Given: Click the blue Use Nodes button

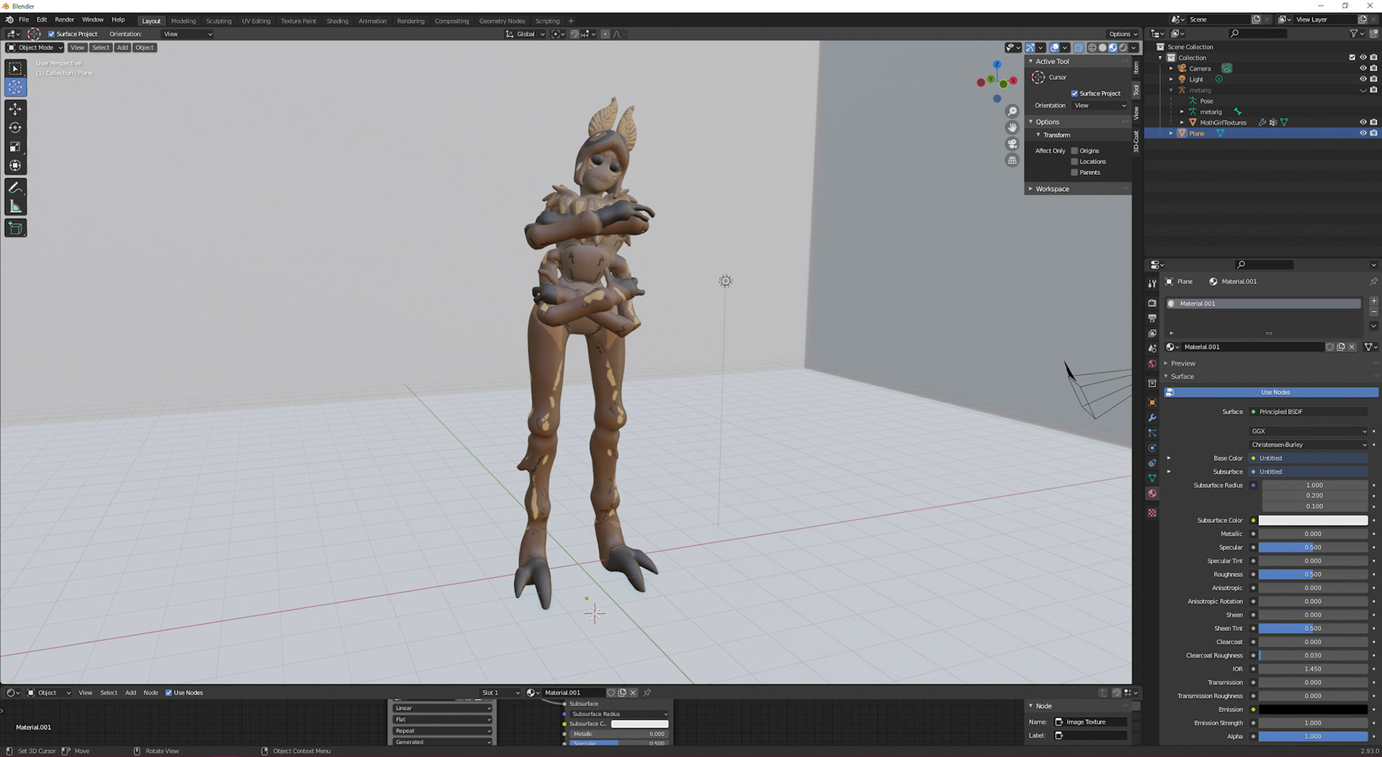Looking at the screenshot, I should (1271, 392).
